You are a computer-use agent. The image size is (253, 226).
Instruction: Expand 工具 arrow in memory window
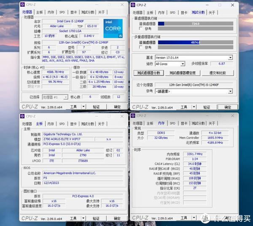tap(194, 218)
